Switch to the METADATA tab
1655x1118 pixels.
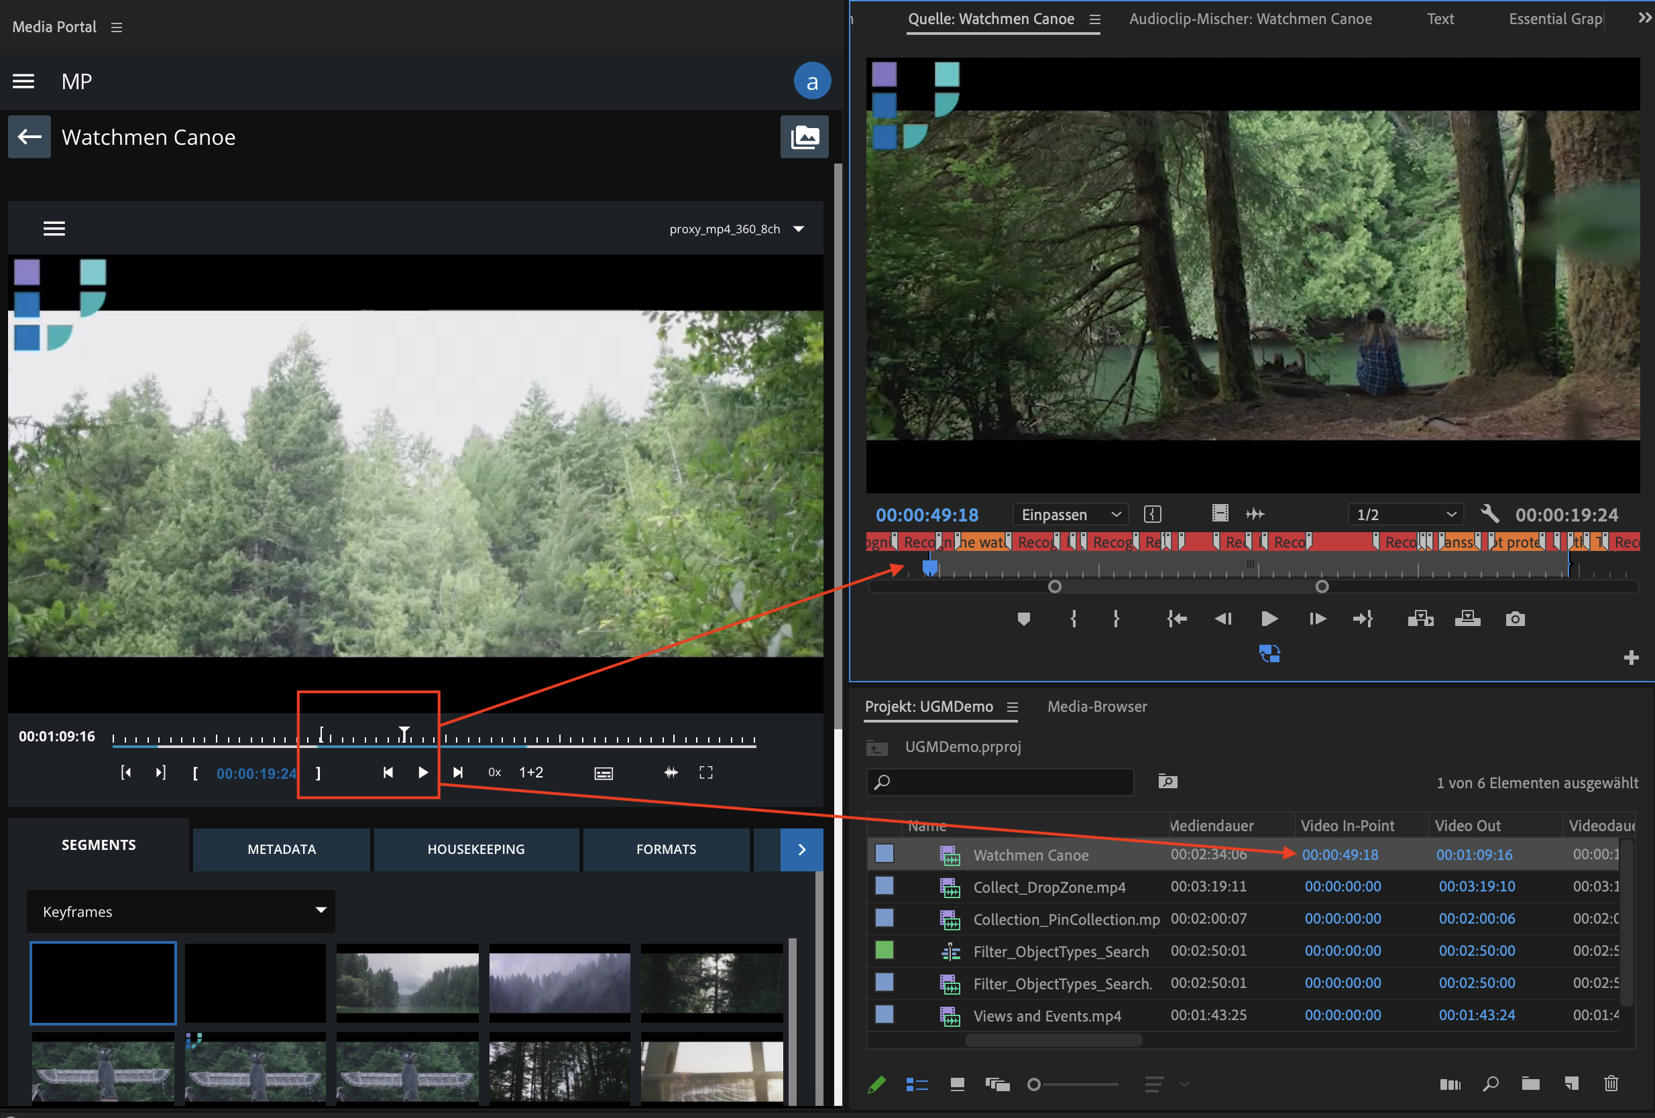pyautogui.click(x=281, y=849)
